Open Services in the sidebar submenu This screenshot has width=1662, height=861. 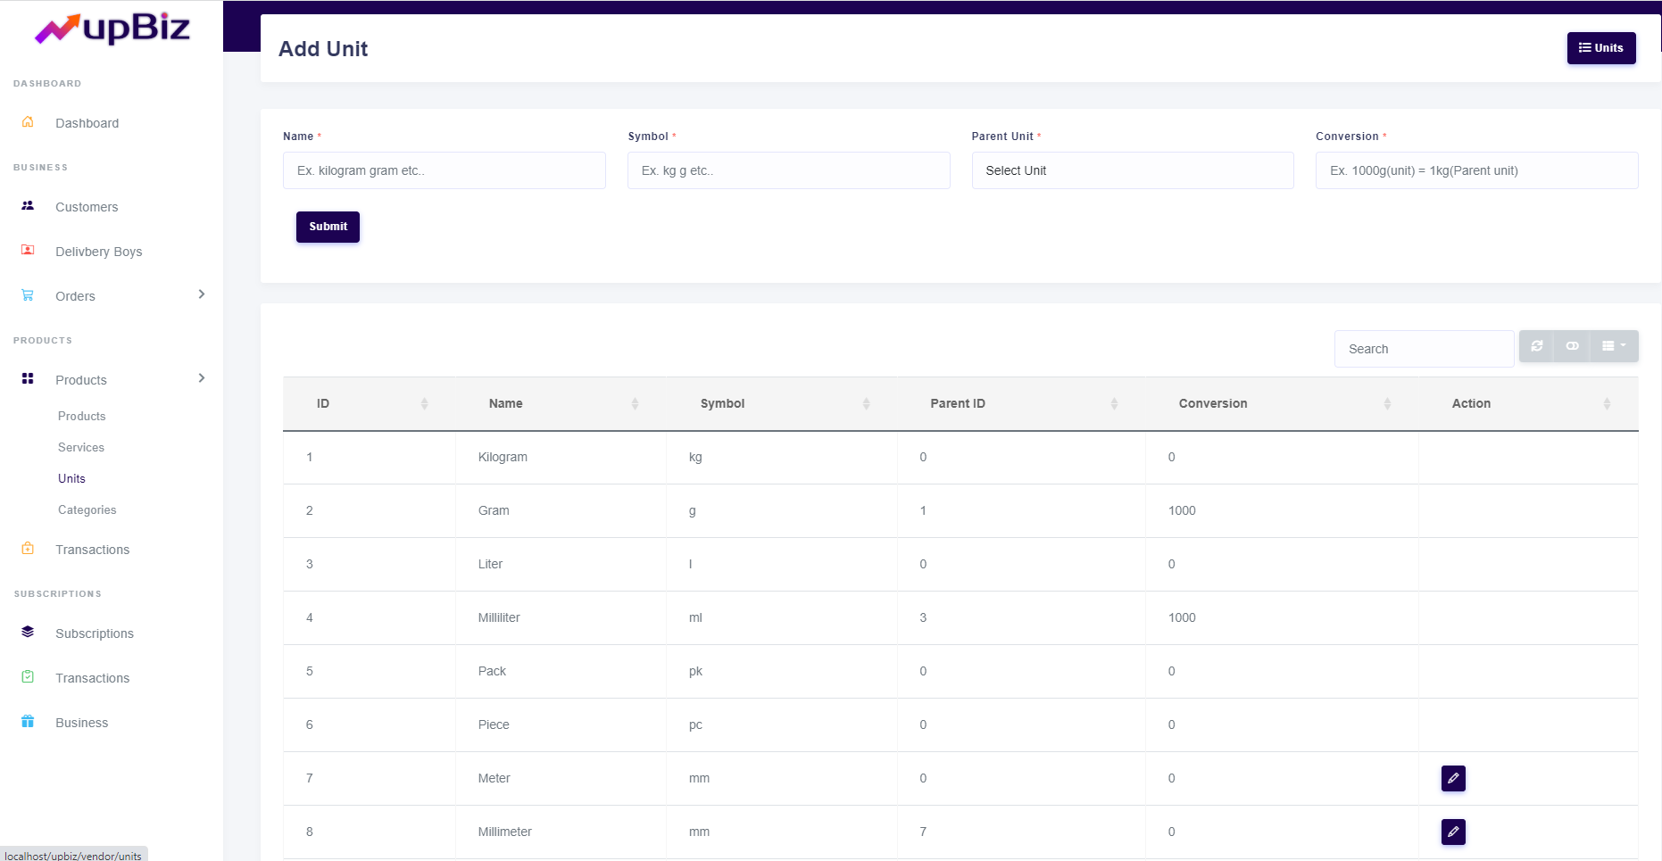click(x=80, y=447)
